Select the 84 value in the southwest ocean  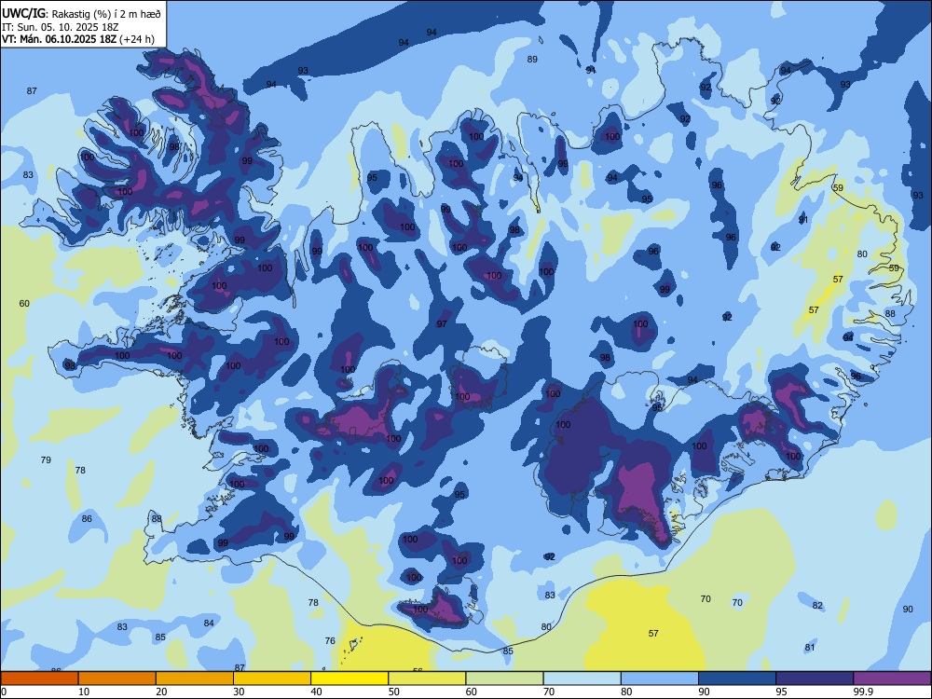coord(209,623)
